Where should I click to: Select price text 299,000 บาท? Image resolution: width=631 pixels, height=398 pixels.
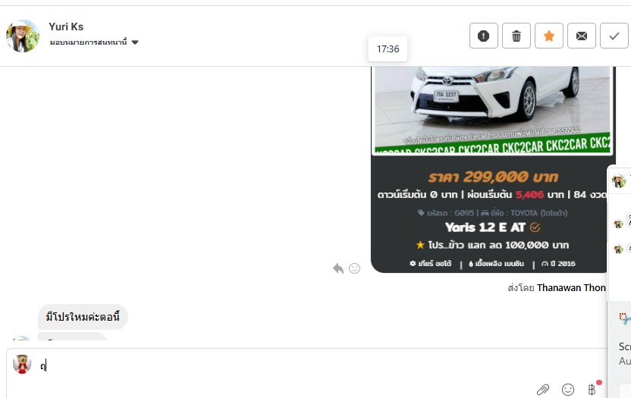click(x=510, y=177)
